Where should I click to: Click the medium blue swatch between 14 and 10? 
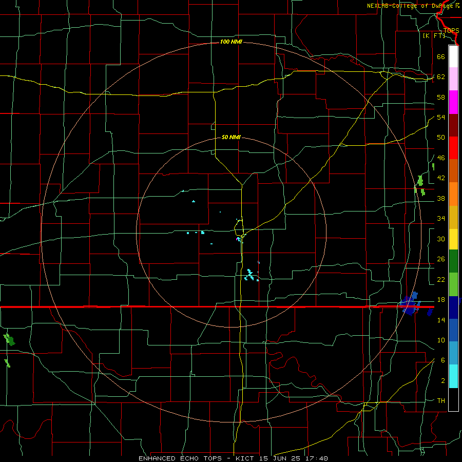click(x=453, y=330)
